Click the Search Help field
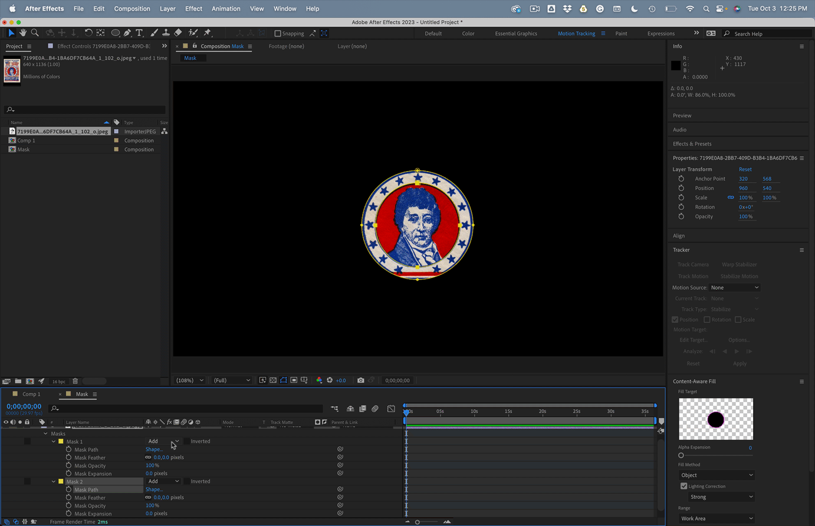The image size is (815, 526). pos(767,34)
